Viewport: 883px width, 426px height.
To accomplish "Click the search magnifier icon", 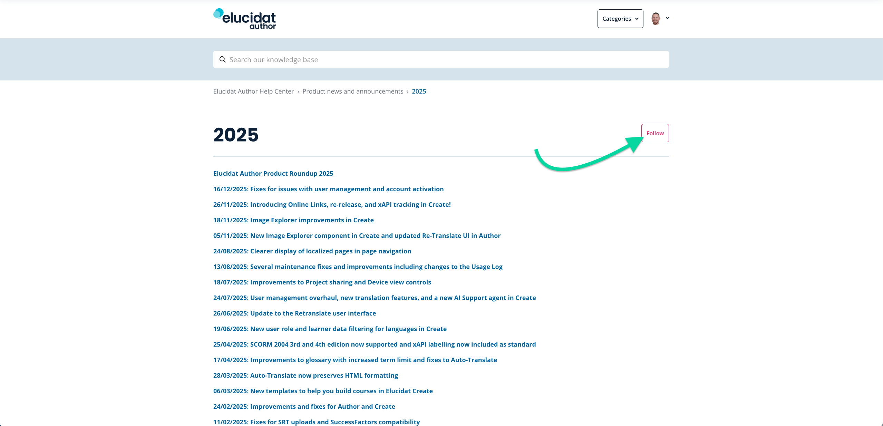I will pos(223,59).
